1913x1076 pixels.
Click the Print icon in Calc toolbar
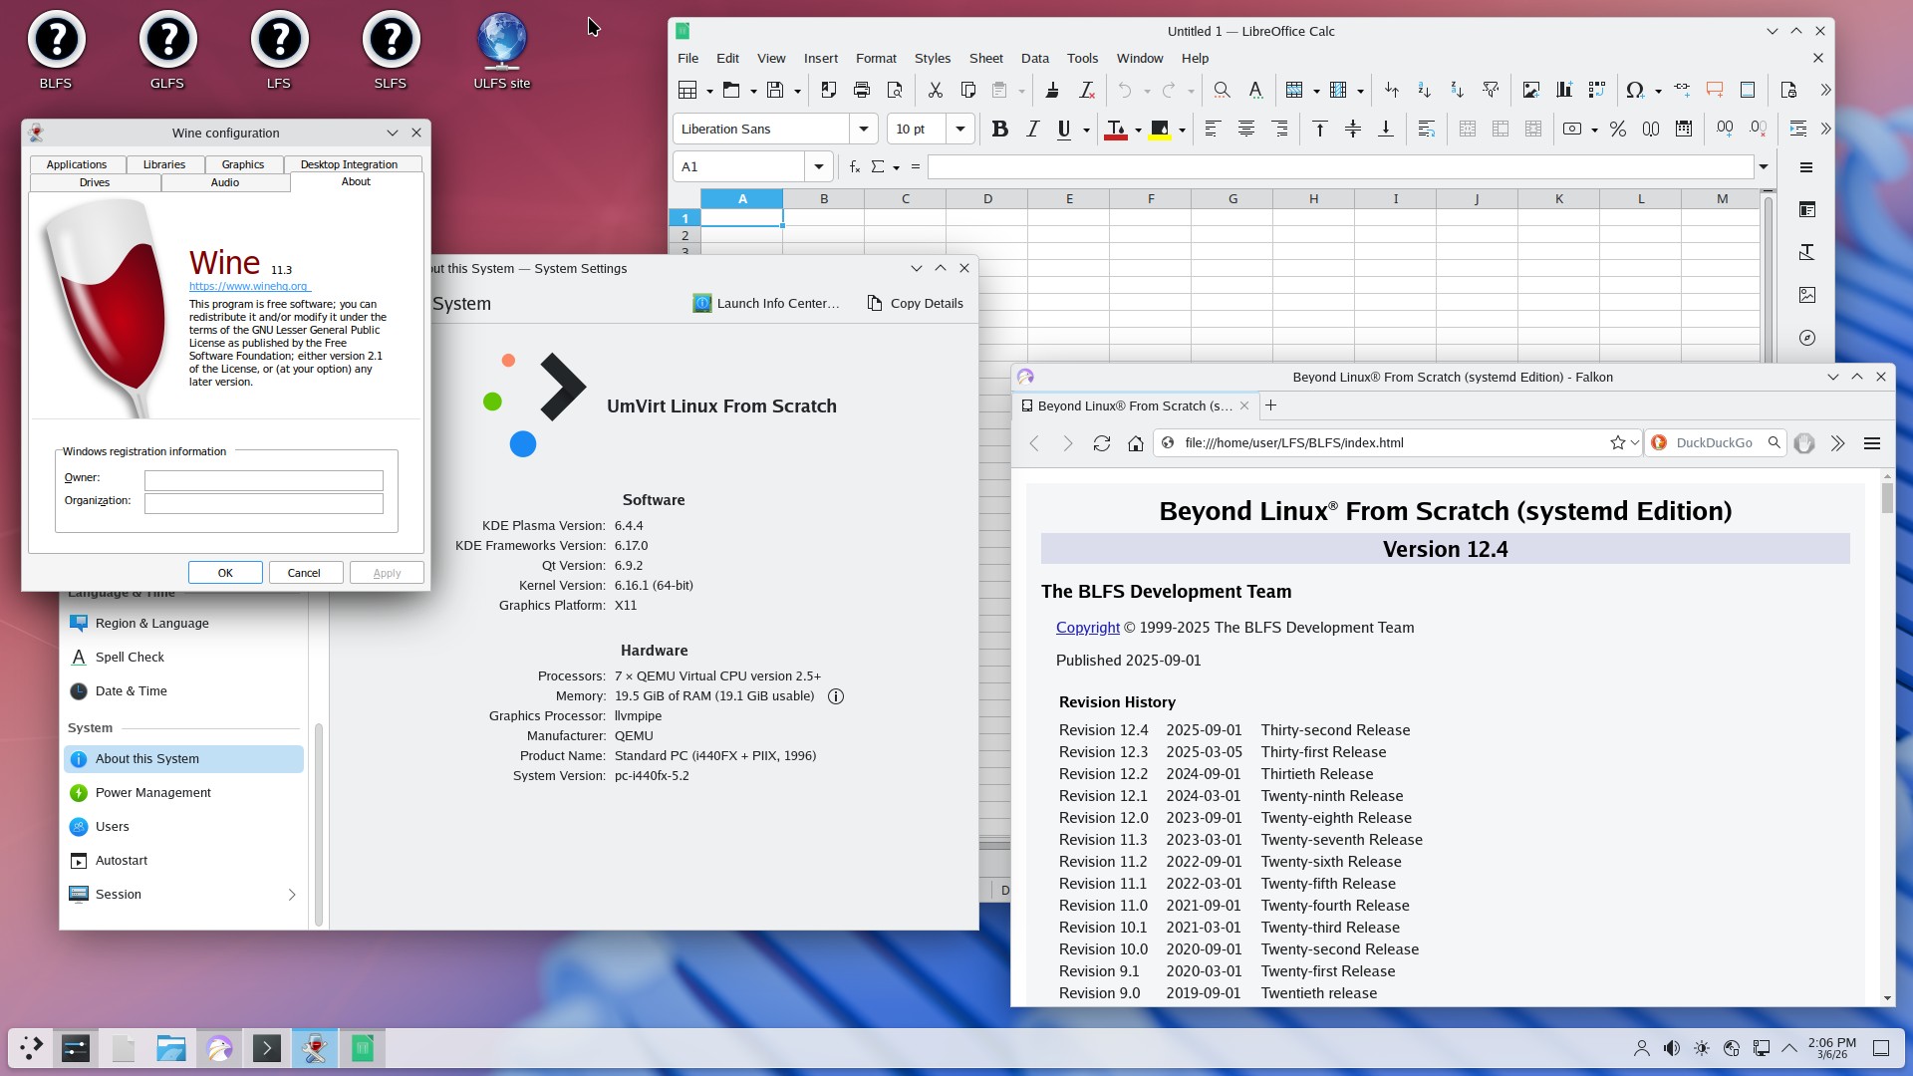coord(861,90)
